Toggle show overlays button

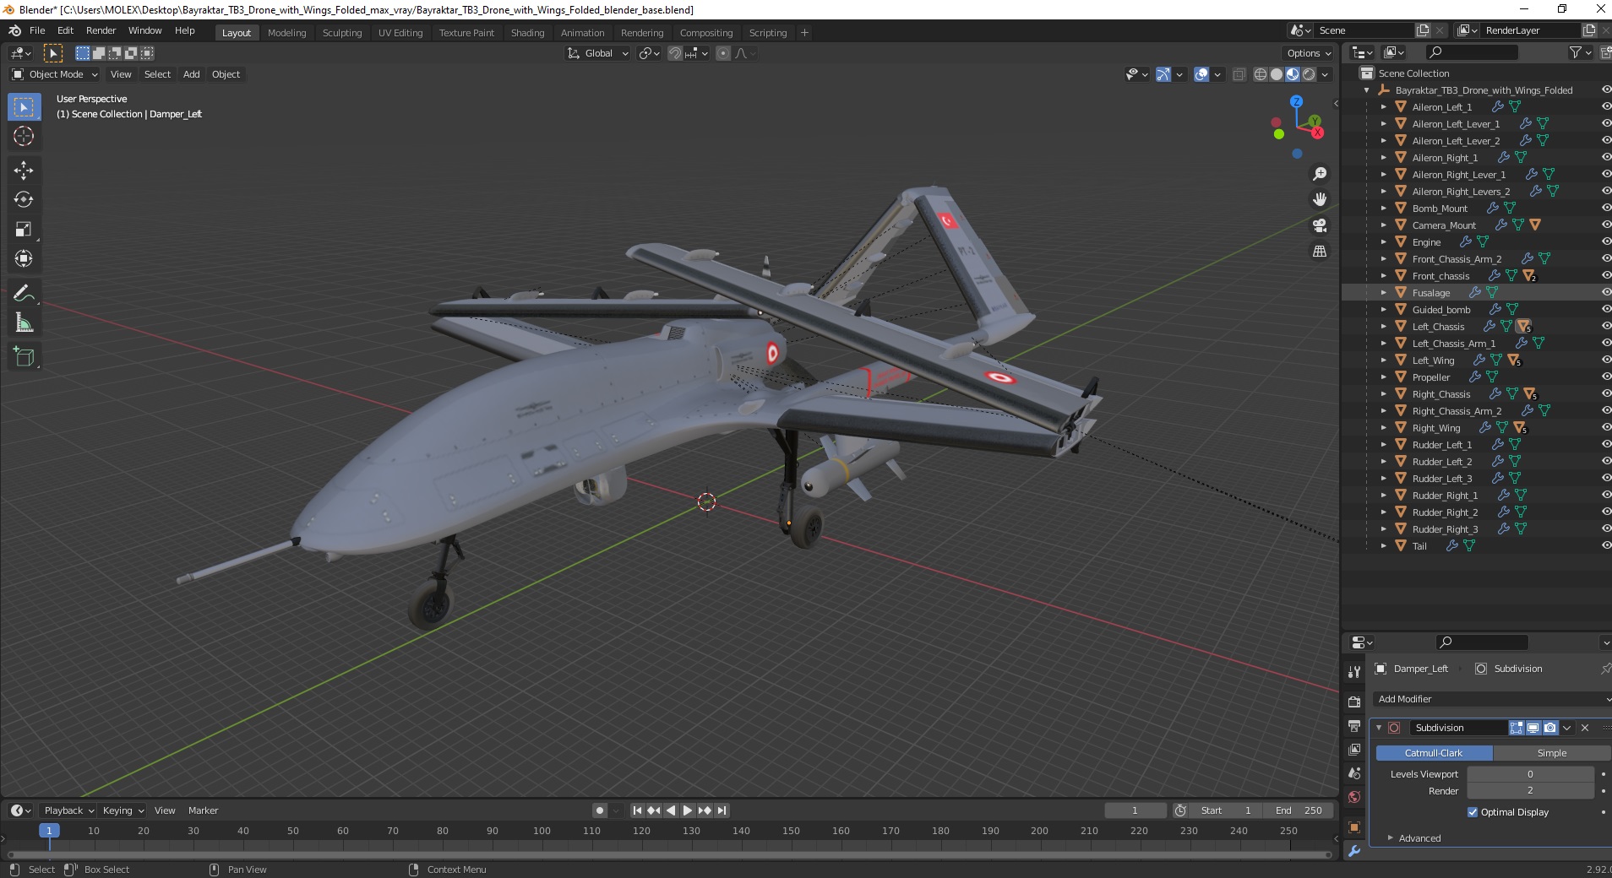click(x=1201, y=74)
